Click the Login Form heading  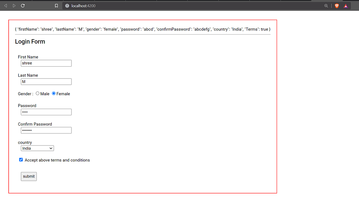click(x=30, y=42)
